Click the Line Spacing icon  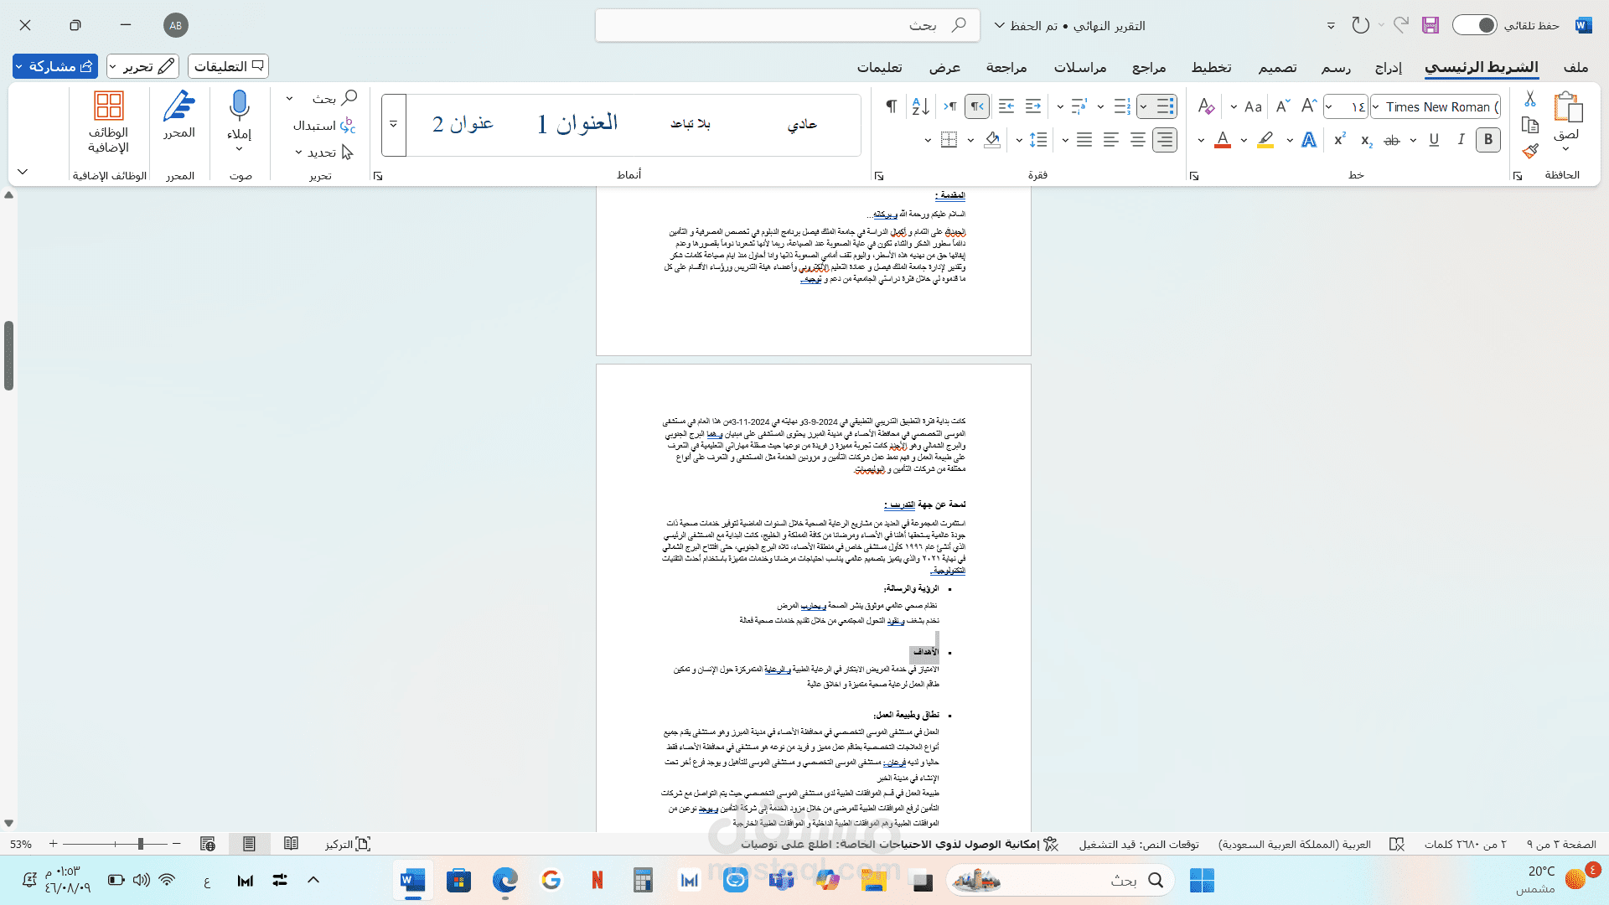pyautogui.click(x=1038, y=140)
